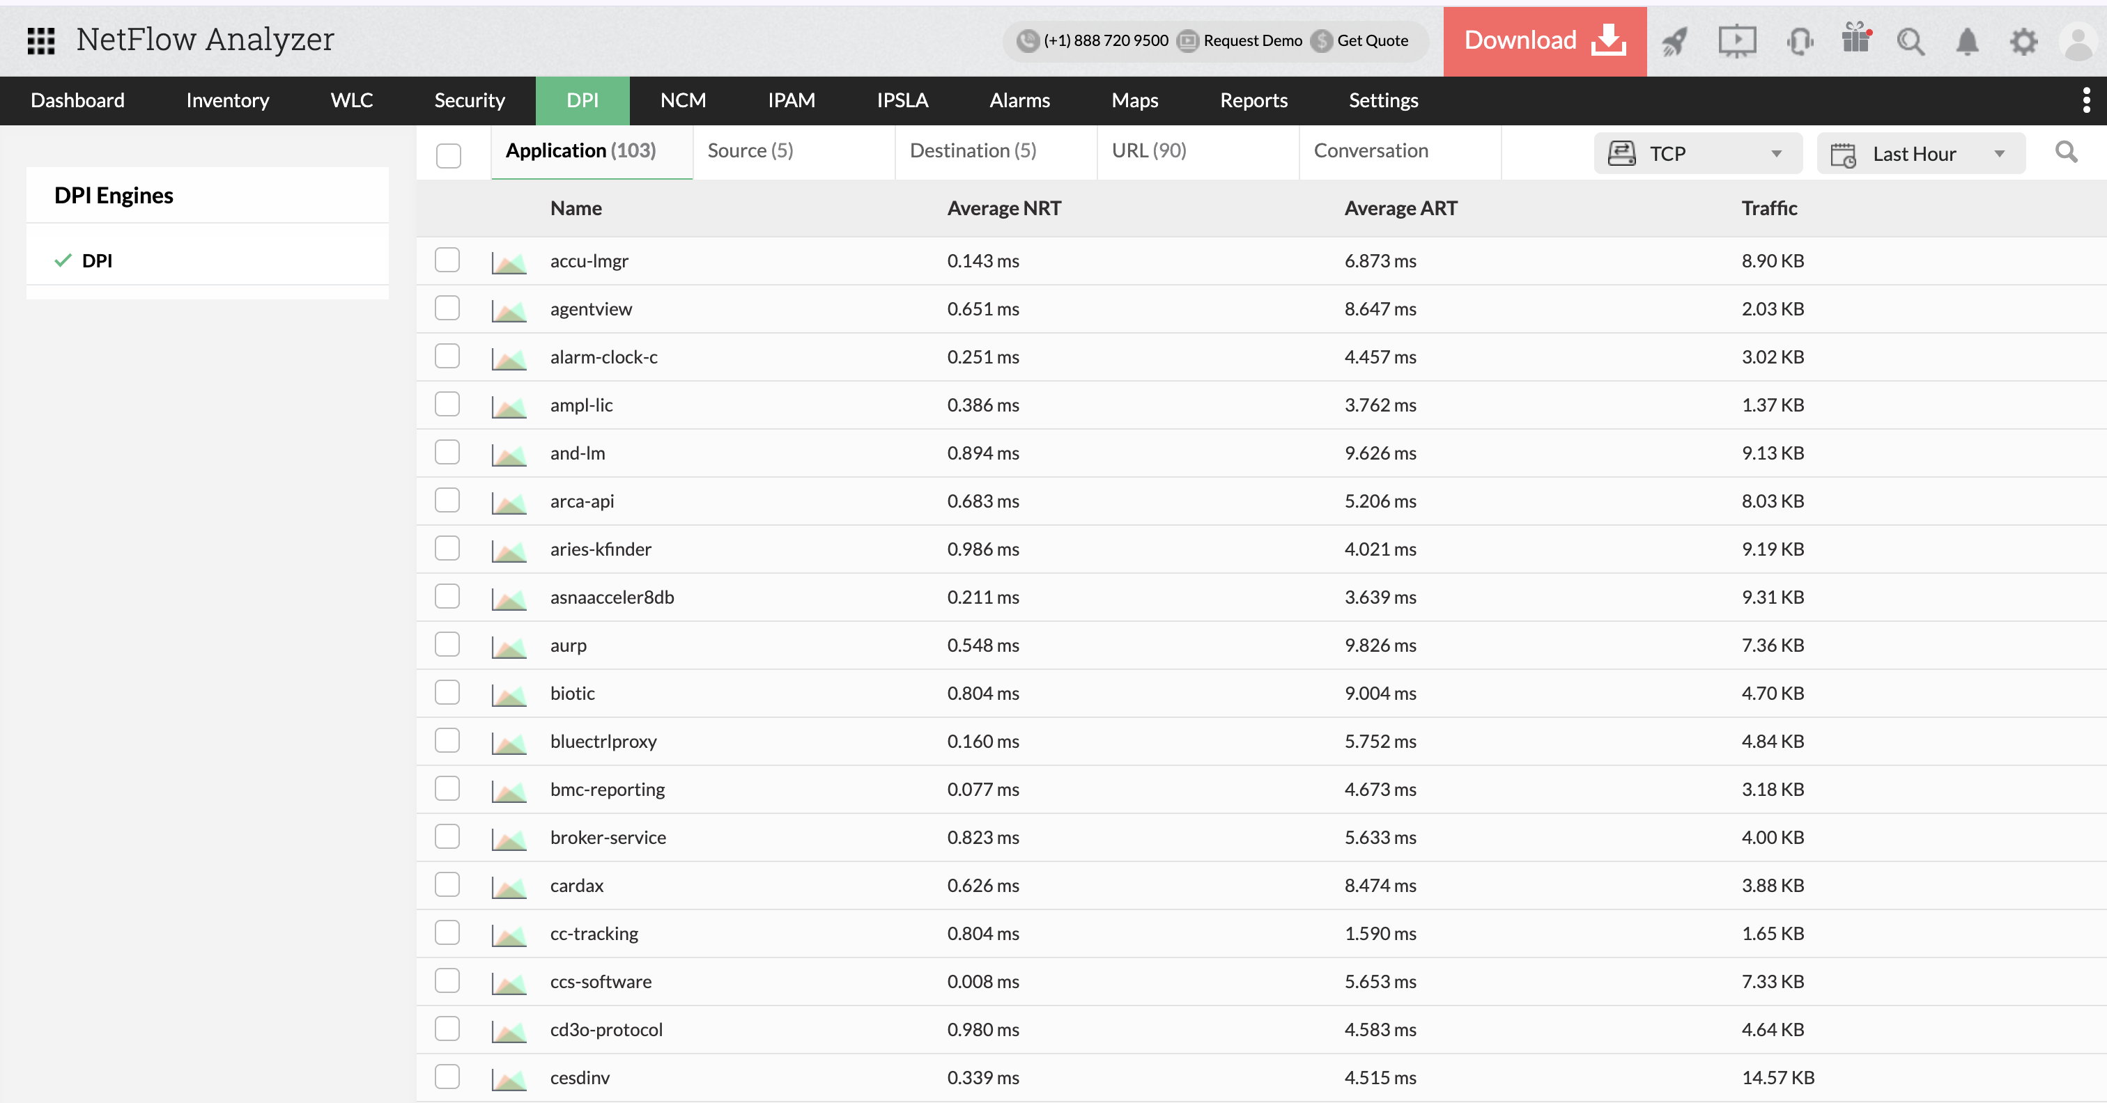
Task: Check the checkbox next to agentview
Action: pyautogui.click(x=447, y=308)
